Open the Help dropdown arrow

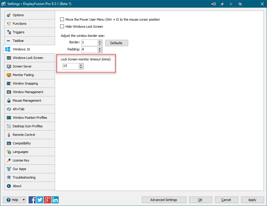(x=24, y=200)
